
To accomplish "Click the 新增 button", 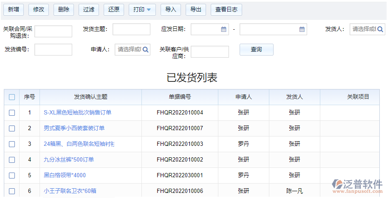I will [x=14, y=10].
